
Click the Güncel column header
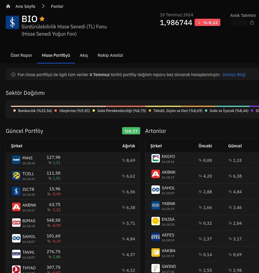(x=235, y=146)
